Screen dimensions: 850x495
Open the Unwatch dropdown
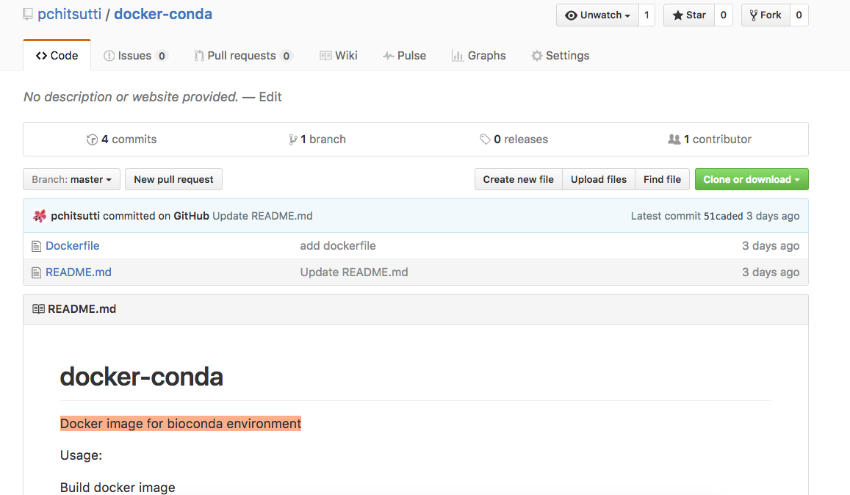click(x=597, y=15)
